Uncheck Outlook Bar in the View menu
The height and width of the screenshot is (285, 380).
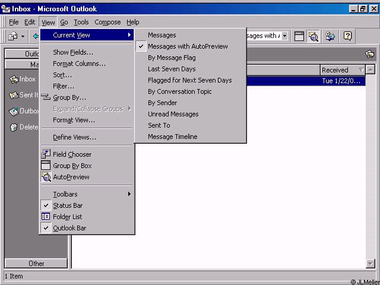[x=87, y=228]
